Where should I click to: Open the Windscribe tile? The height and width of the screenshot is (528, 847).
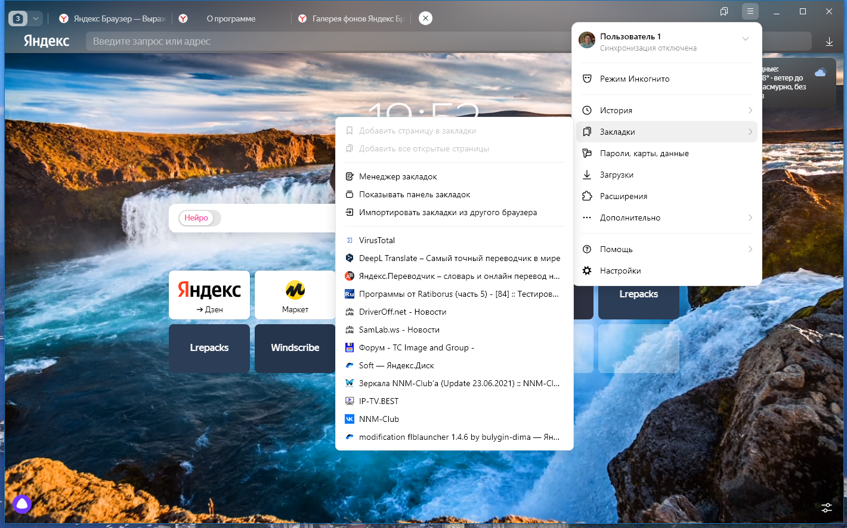295,349
